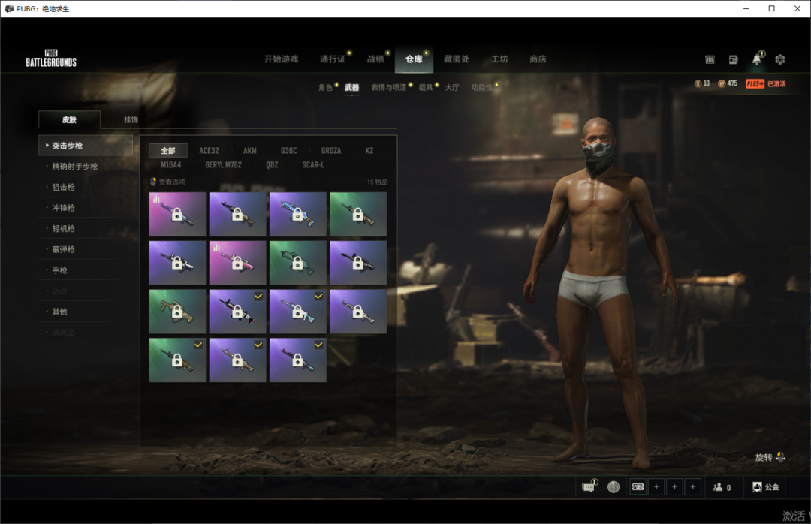
Task: Toggle checkmark on third-row light blue rifle skin
Action: click(318, 297)
